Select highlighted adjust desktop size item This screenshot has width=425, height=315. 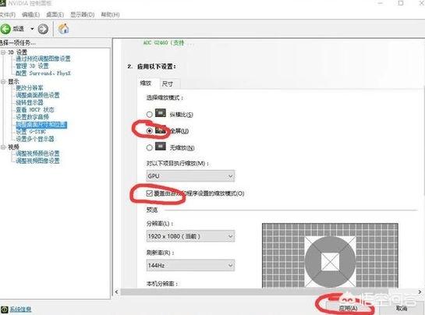41,125
